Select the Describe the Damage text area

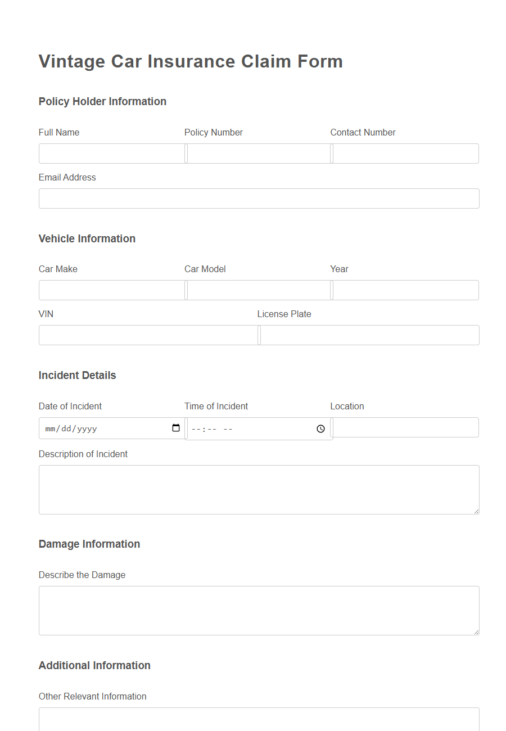click(259, 609)
